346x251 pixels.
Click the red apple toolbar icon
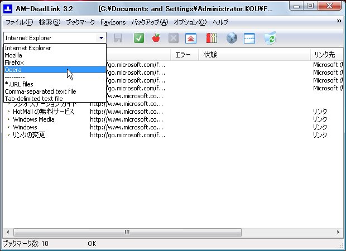pos(156,38)
